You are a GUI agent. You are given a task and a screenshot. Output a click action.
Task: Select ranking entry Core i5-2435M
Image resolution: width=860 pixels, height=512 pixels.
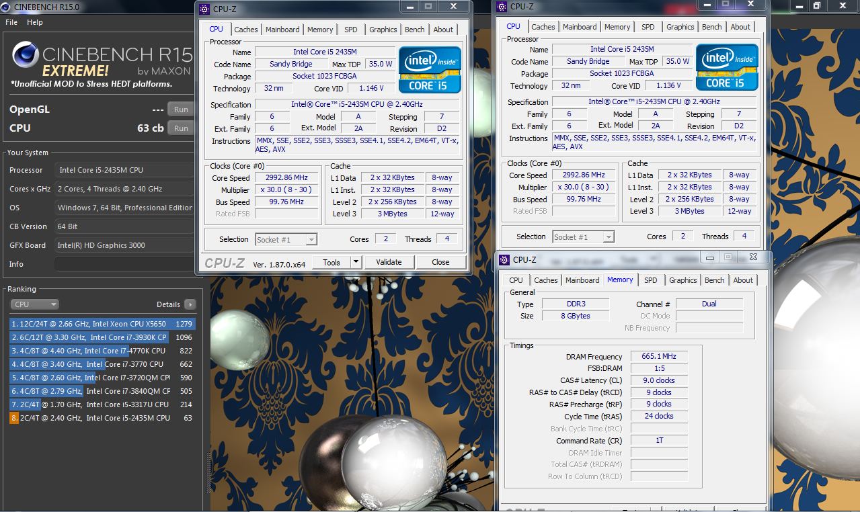pos(102,418)
